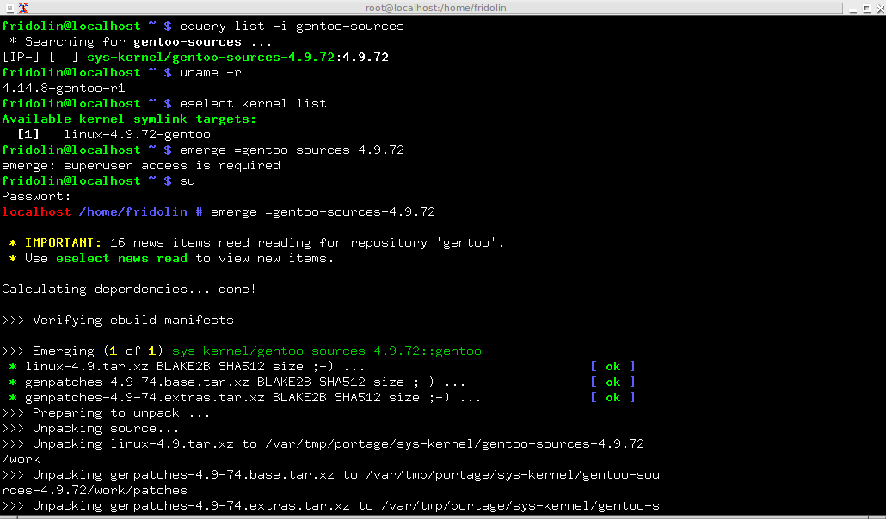Click 'Calculating dependencies... done!' line
Image resolution: width=886 pixels, height=519 pixels.
[129, 290]
